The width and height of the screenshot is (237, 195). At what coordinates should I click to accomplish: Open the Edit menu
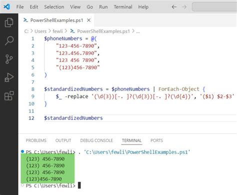[x=34, y=7]
